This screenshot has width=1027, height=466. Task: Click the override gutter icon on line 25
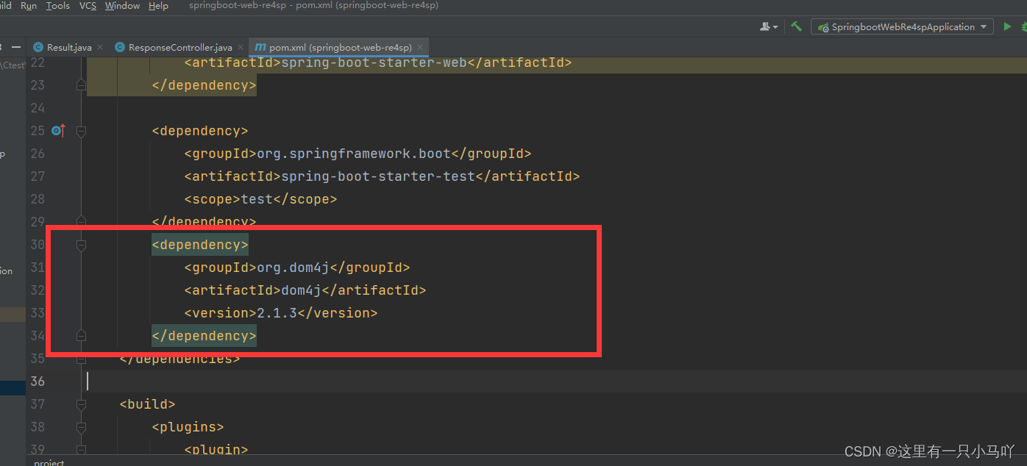[x=58, y=131]
